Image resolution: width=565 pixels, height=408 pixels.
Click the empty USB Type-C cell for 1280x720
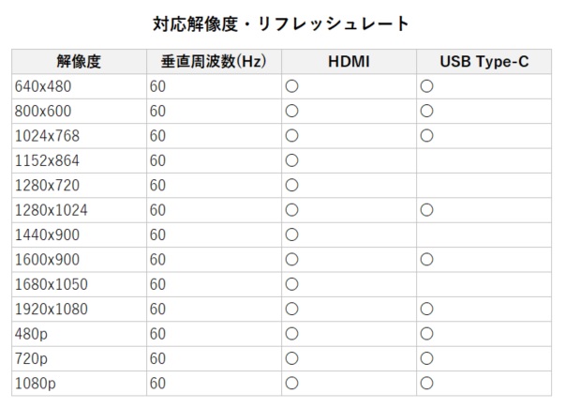click(x=483, y=185)
